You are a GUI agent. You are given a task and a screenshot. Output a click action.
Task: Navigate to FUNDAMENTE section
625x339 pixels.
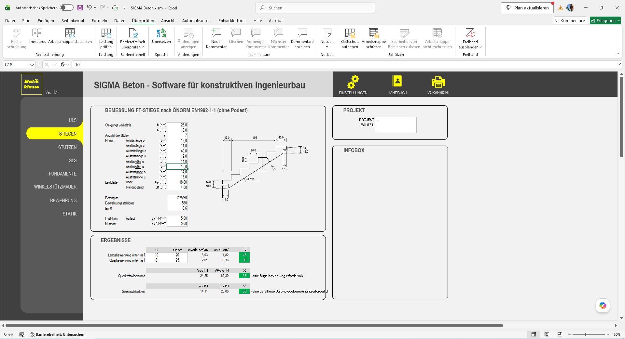[62, 174]
